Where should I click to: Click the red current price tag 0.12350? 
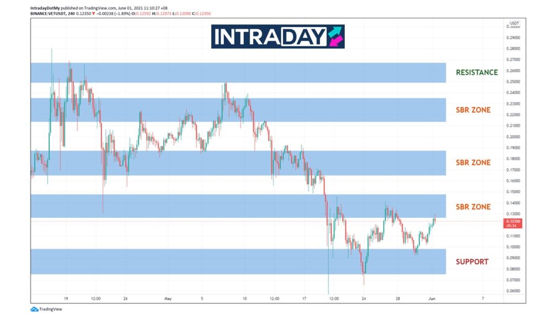pos(513,222)
